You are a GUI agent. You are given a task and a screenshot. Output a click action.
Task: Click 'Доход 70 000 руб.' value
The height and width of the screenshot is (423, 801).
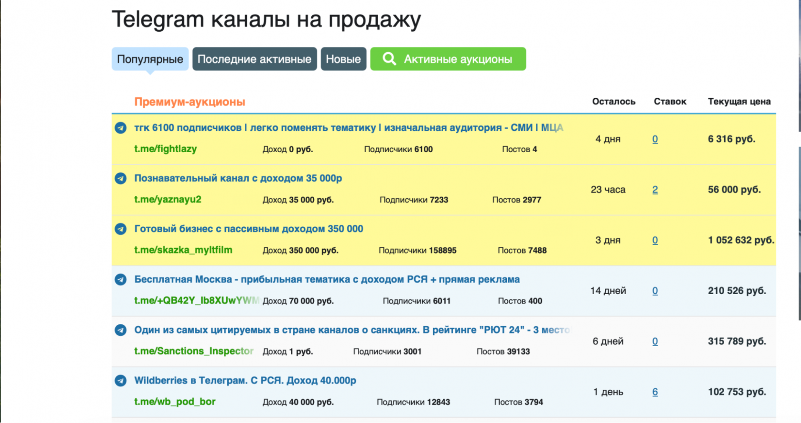coord(298,301)
